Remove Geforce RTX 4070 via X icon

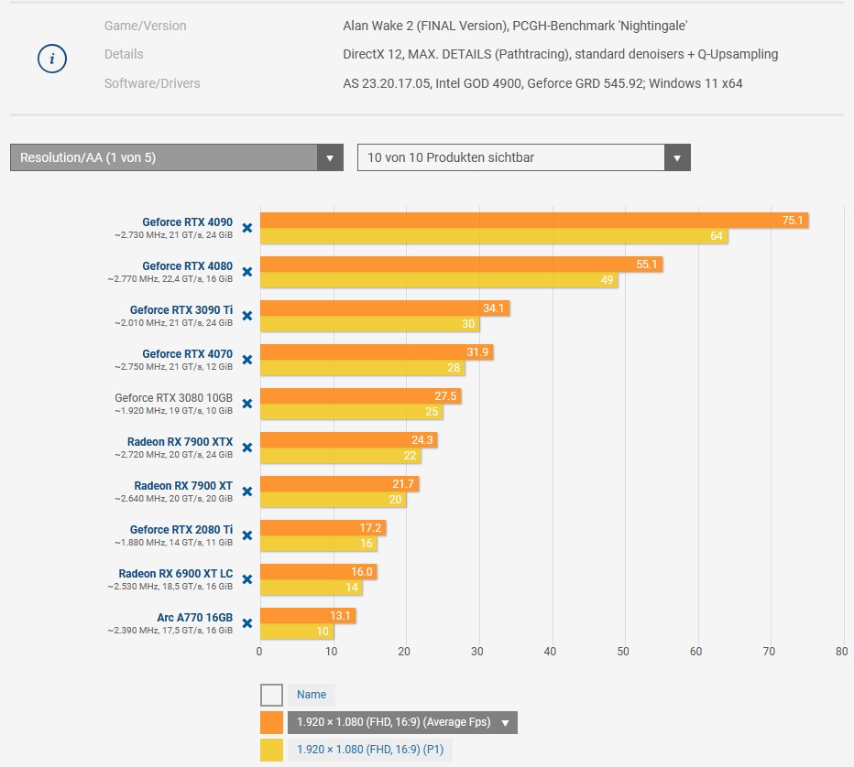(247, 360)
